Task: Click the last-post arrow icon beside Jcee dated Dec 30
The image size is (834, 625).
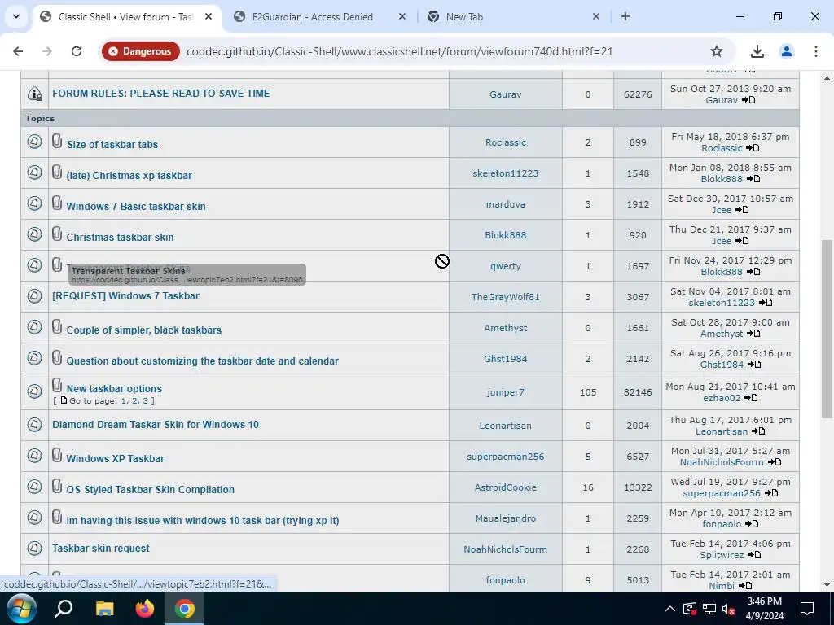Action: 742,209
